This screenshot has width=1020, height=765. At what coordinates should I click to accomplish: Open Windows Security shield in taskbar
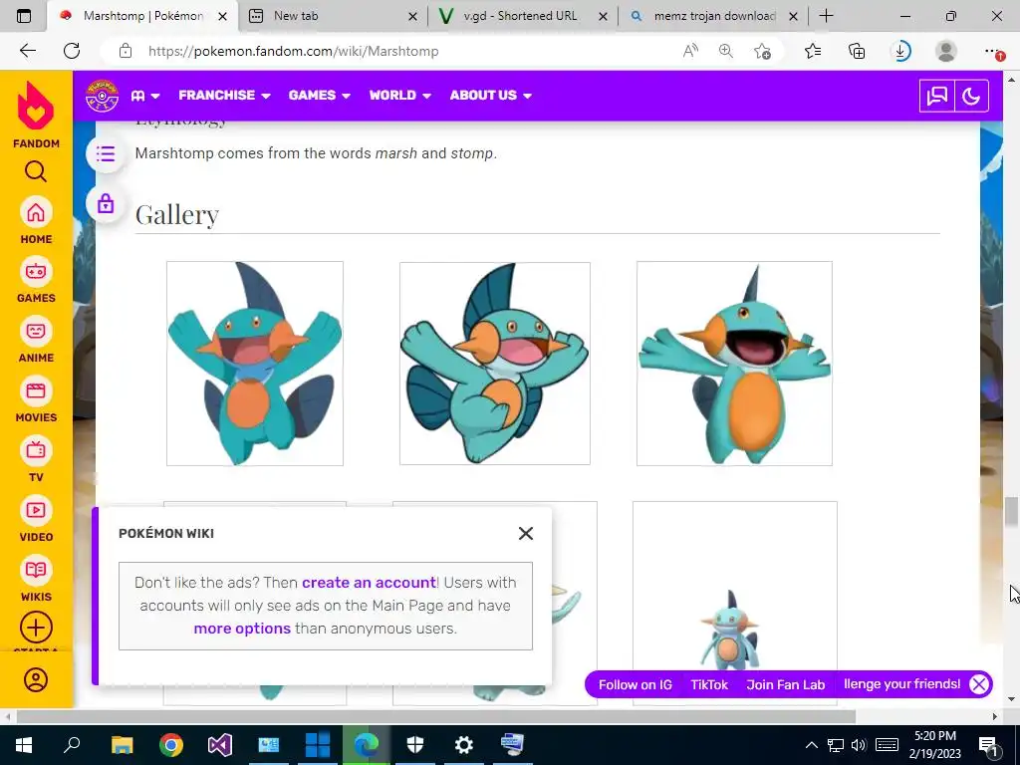tap(415, 745)
